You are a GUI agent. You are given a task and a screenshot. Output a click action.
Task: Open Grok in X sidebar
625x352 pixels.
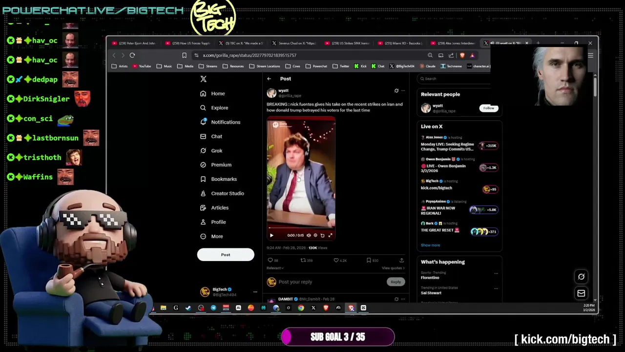[x=211, y=151]
